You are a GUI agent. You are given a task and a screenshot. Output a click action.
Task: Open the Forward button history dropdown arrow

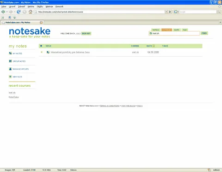14,12
